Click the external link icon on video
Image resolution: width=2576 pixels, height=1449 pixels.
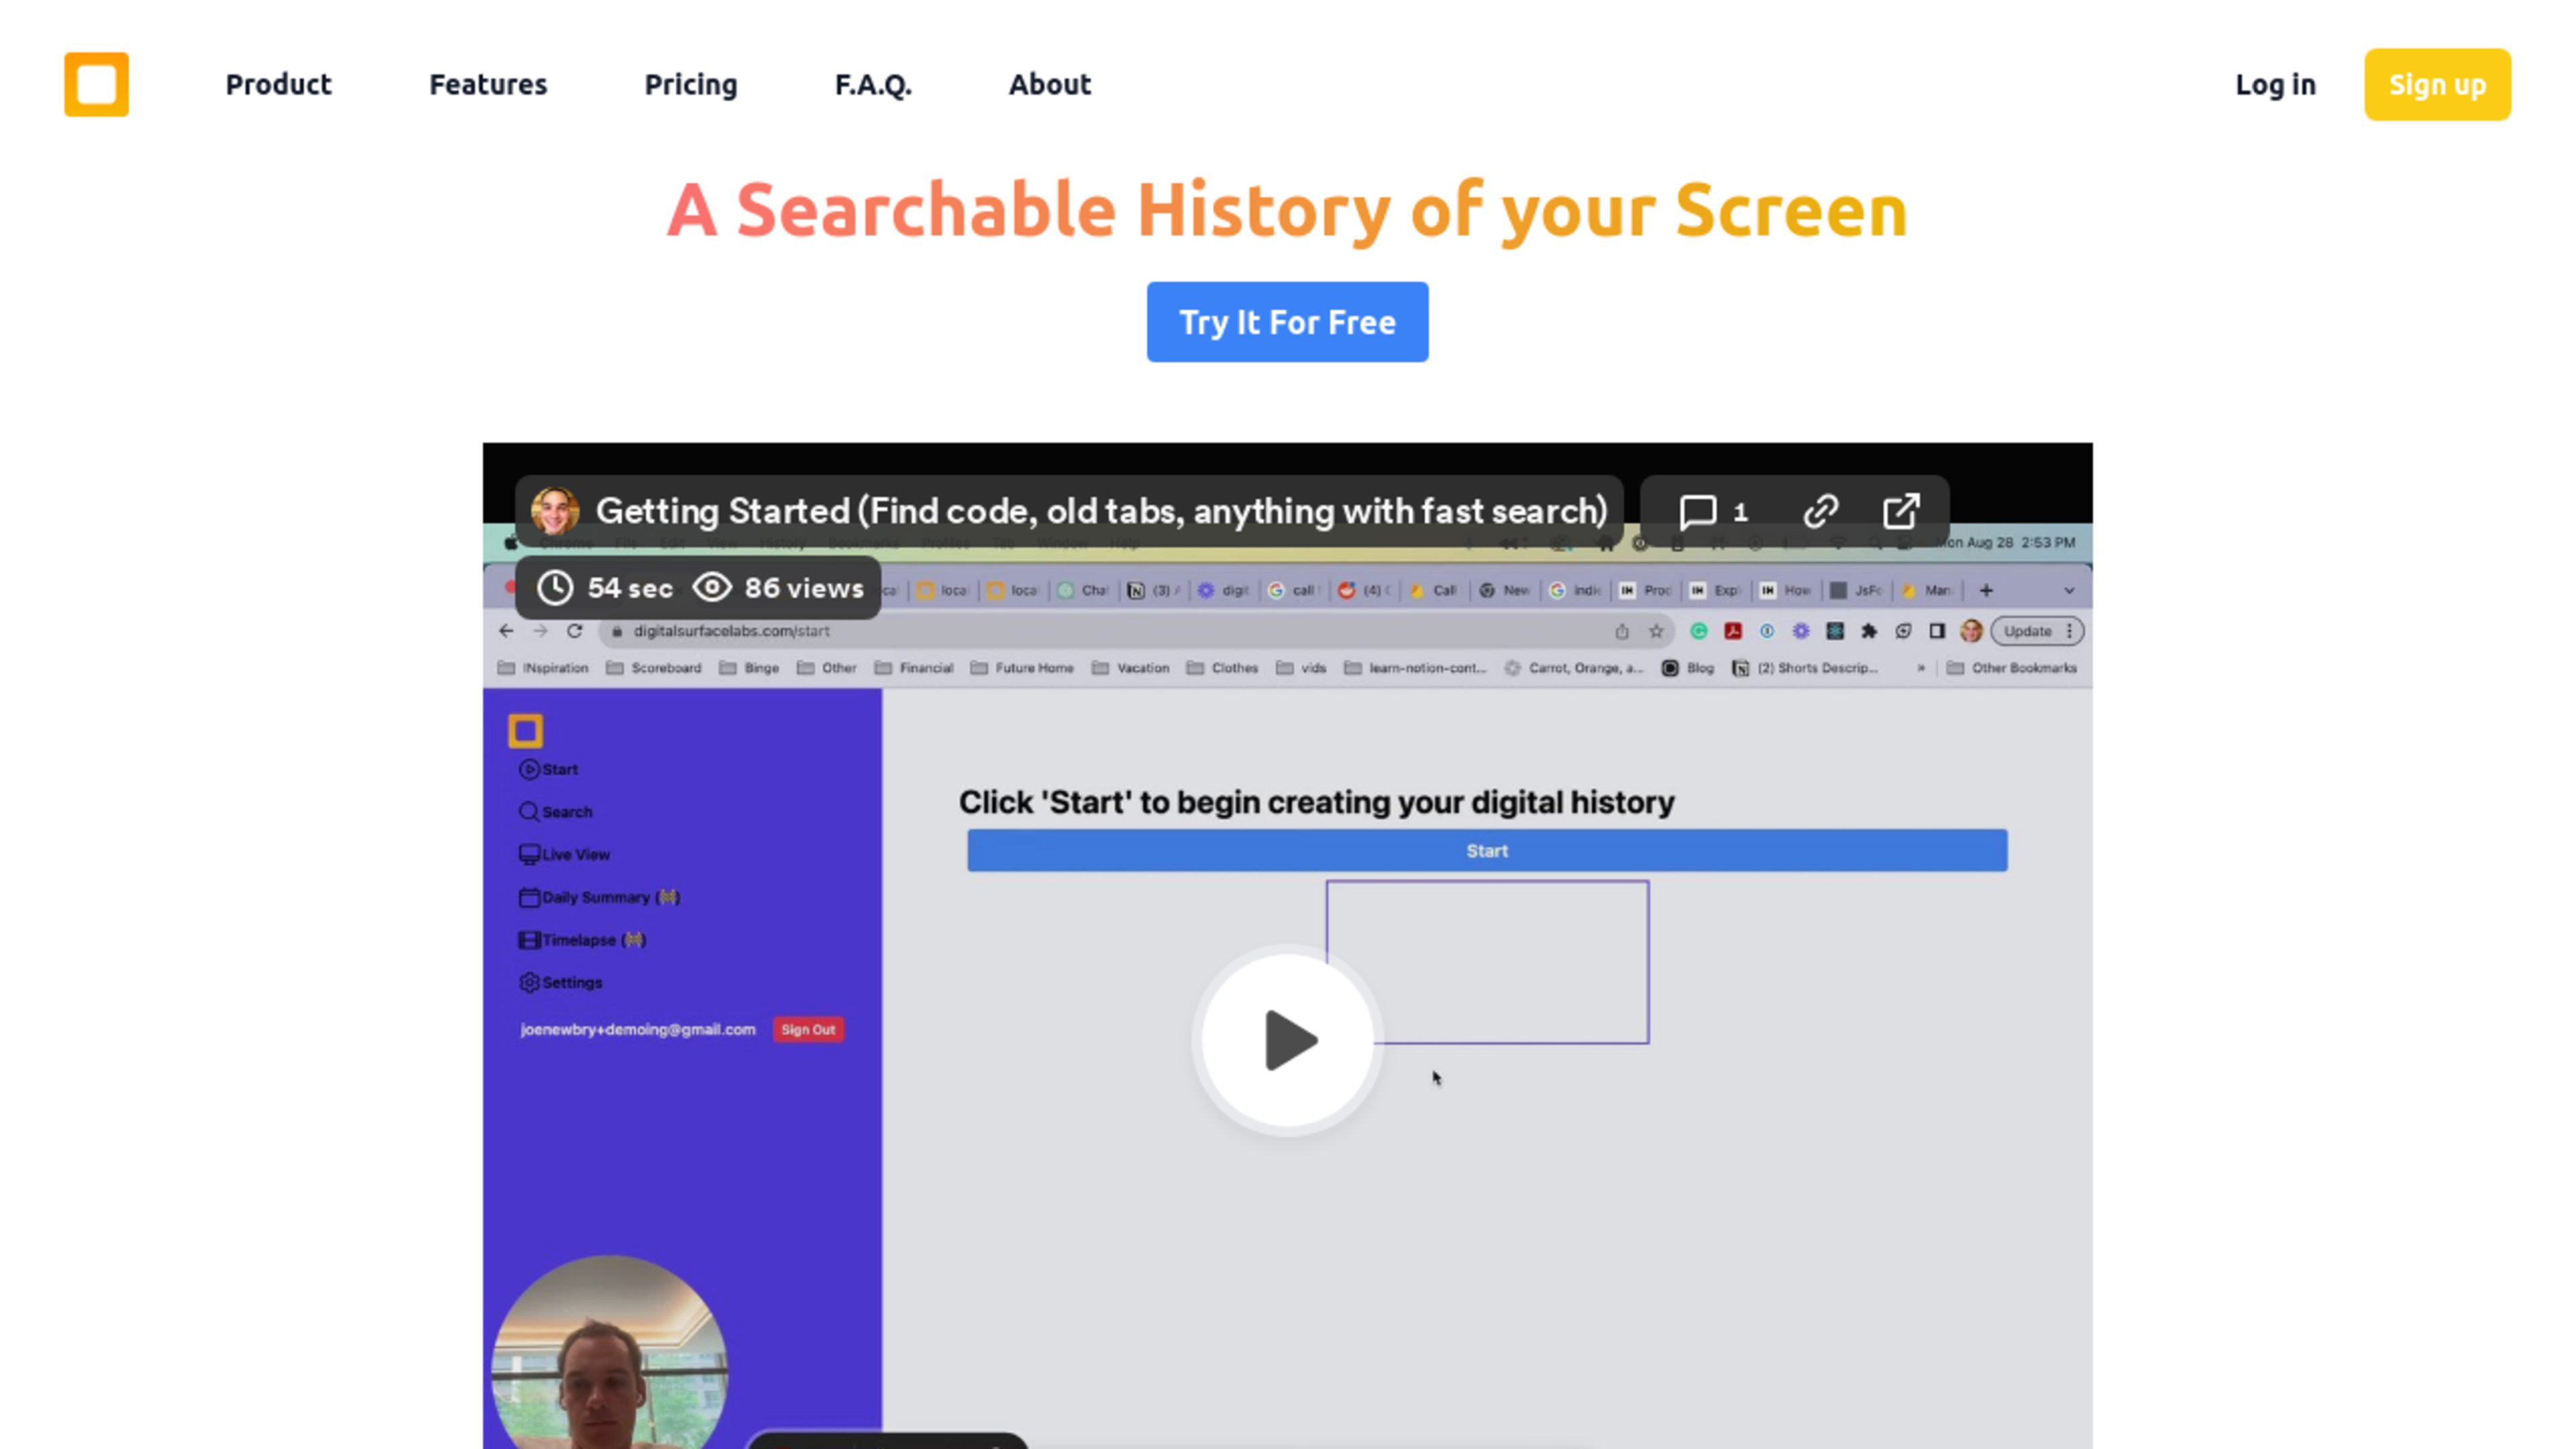(x=1902, y=511)
